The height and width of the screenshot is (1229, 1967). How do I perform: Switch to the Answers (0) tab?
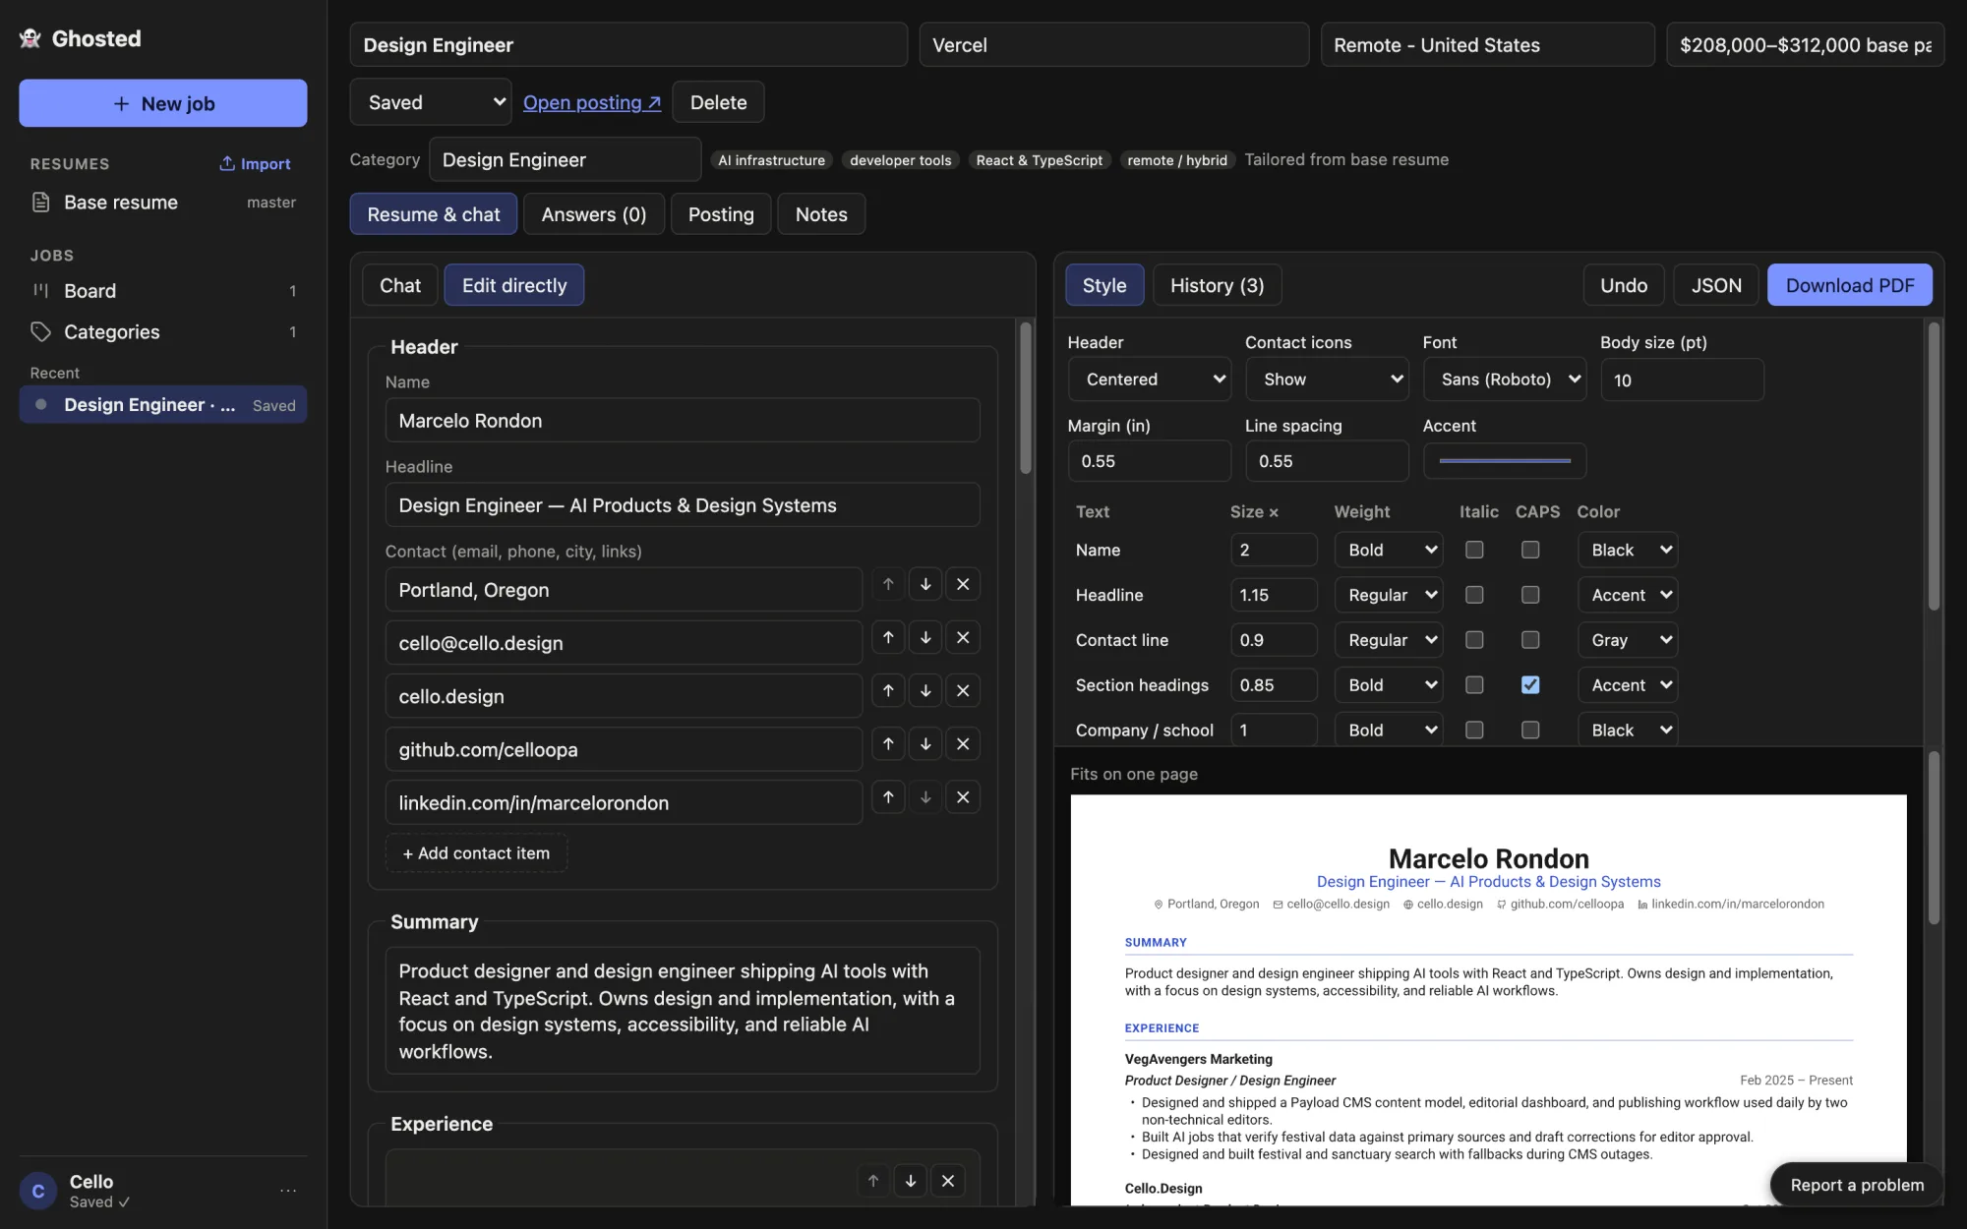594,214
